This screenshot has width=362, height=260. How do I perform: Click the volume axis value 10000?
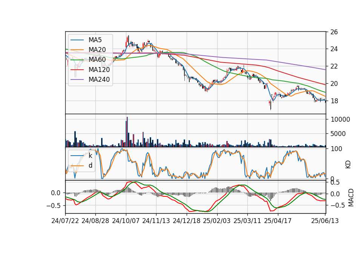pyautogui.click(x=340, y=119)
